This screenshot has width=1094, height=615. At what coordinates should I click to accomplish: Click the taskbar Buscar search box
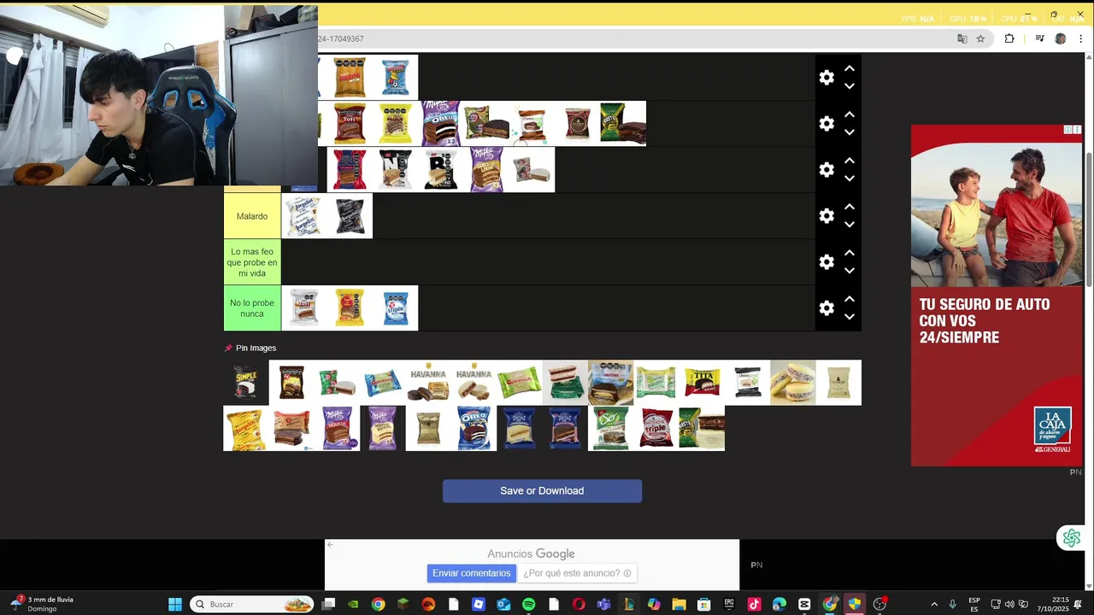click(x=252, y=604)
